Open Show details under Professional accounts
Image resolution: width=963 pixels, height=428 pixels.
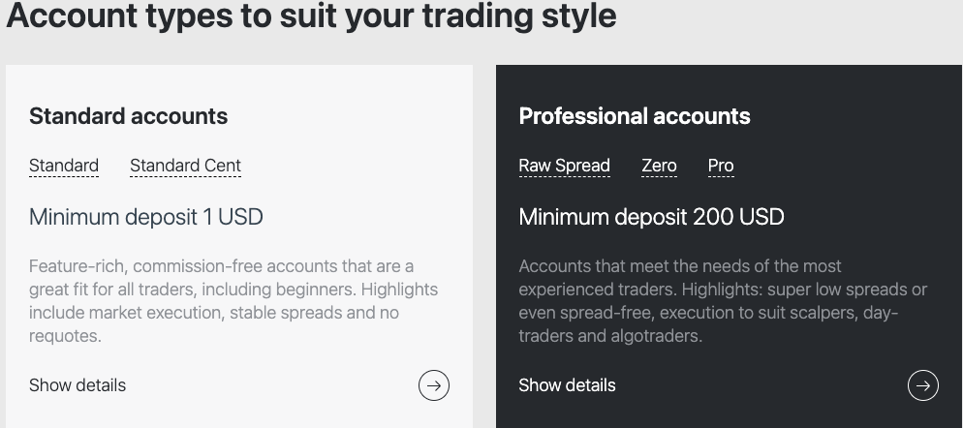[x=567, y=385]
